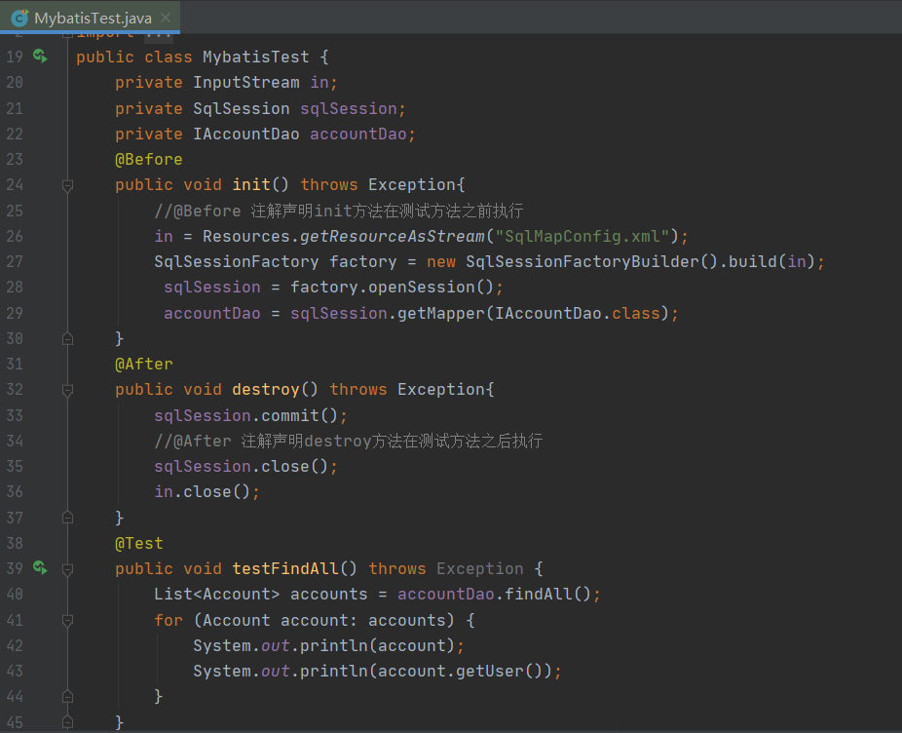Click the InputStream type on line 20
The image size is (902, 733).
point(246,82)
